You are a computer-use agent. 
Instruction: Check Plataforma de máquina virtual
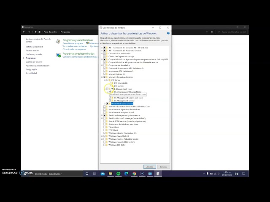tap(105, 112)
